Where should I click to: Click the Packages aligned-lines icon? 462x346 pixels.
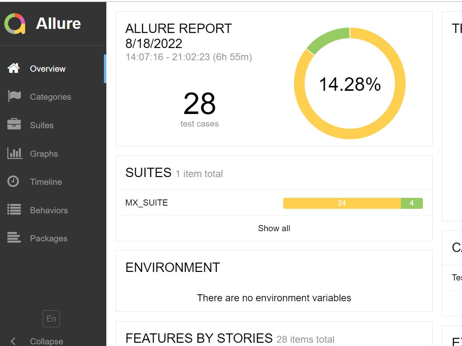pyautogui.click(x=14, y=237)
